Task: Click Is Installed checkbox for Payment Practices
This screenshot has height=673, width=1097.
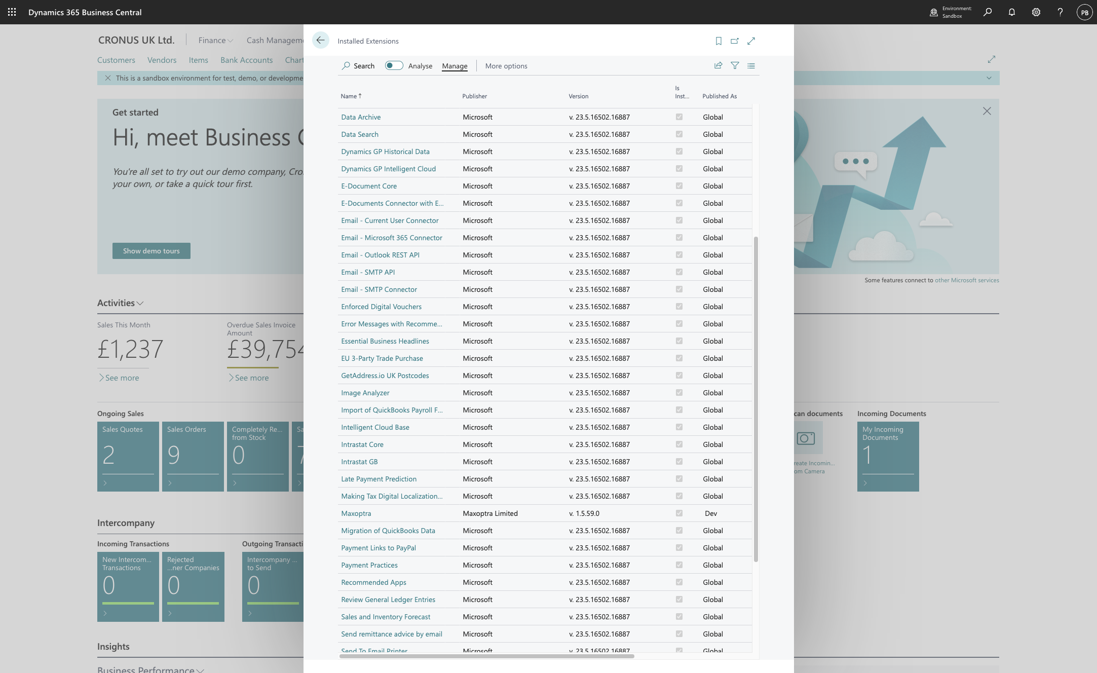Action: (x=679, y=565)
